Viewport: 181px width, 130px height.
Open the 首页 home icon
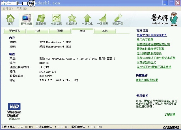click(10, 19)
